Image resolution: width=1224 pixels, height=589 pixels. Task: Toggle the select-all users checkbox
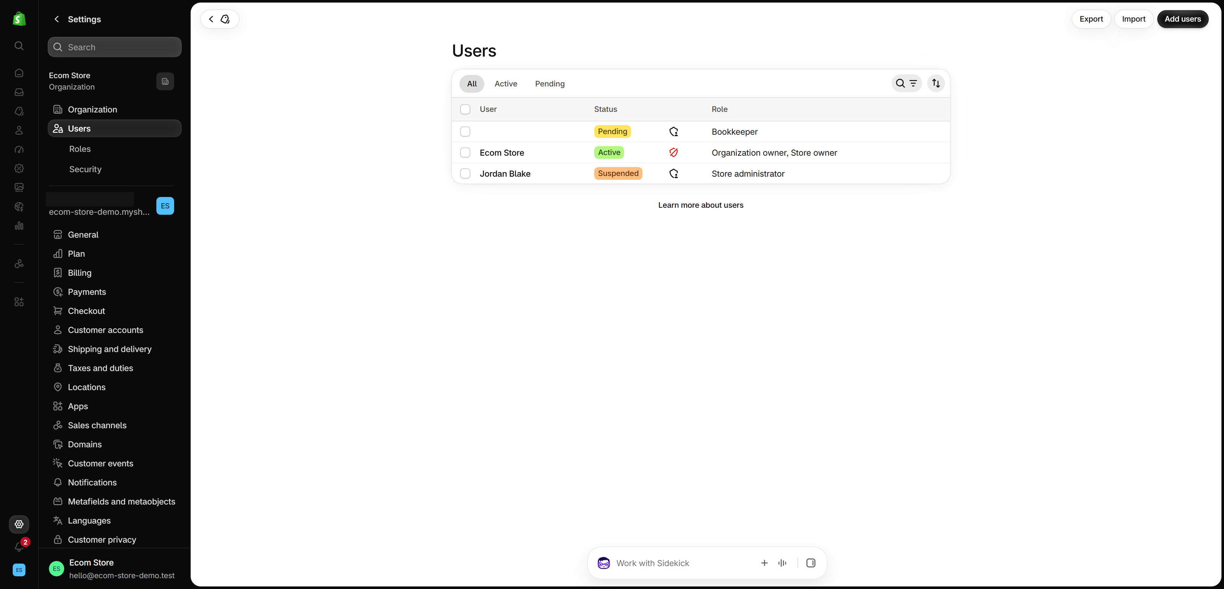(x=465, y=109)
